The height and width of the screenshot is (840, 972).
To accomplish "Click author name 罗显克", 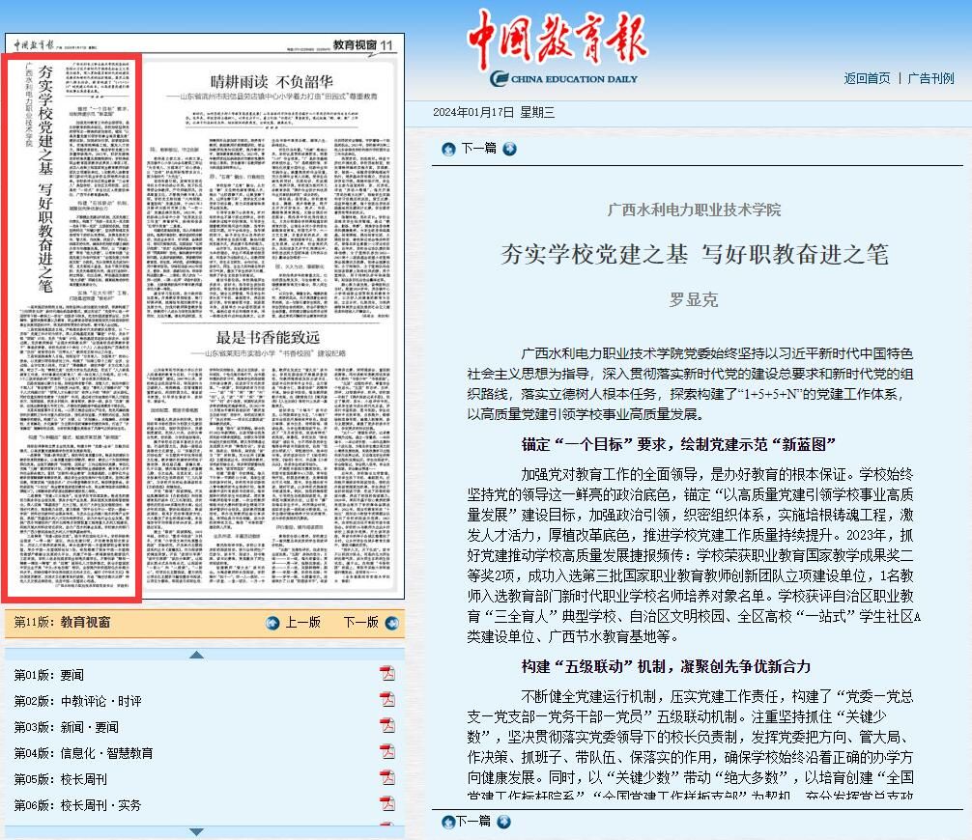I will pos(694,300).
